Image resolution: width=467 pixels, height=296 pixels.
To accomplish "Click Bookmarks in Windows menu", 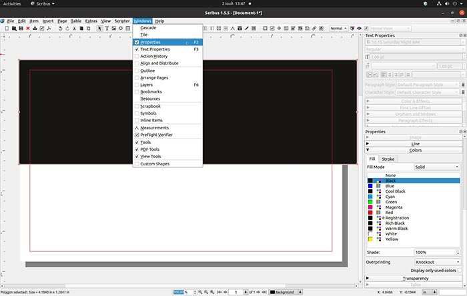I will (167, 91).
